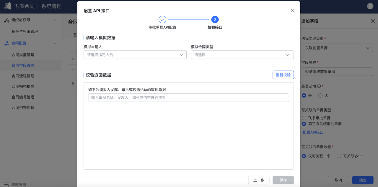Select 飞书审批单据 radio option
The width and height of the screenshot is (378, 187).
[x=304, y=118]
